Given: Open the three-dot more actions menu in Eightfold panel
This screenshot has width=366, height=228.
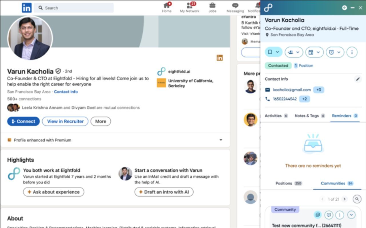Looking at the screenshot, I should (x=352, y=52).
